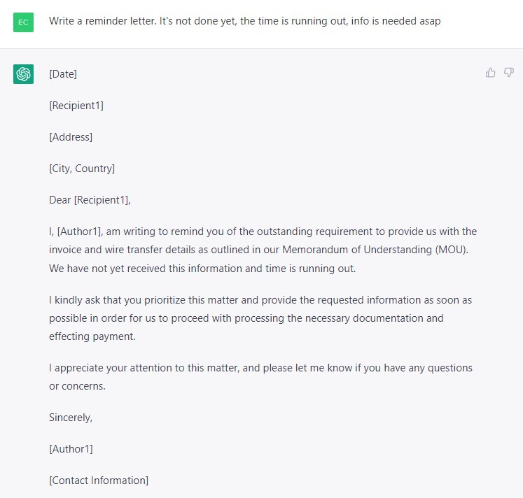Click the paragraph starting 'I appreciate your attention'
This screenshot has width=523, height=498.
pyautogui.click(x=260, y=368)
